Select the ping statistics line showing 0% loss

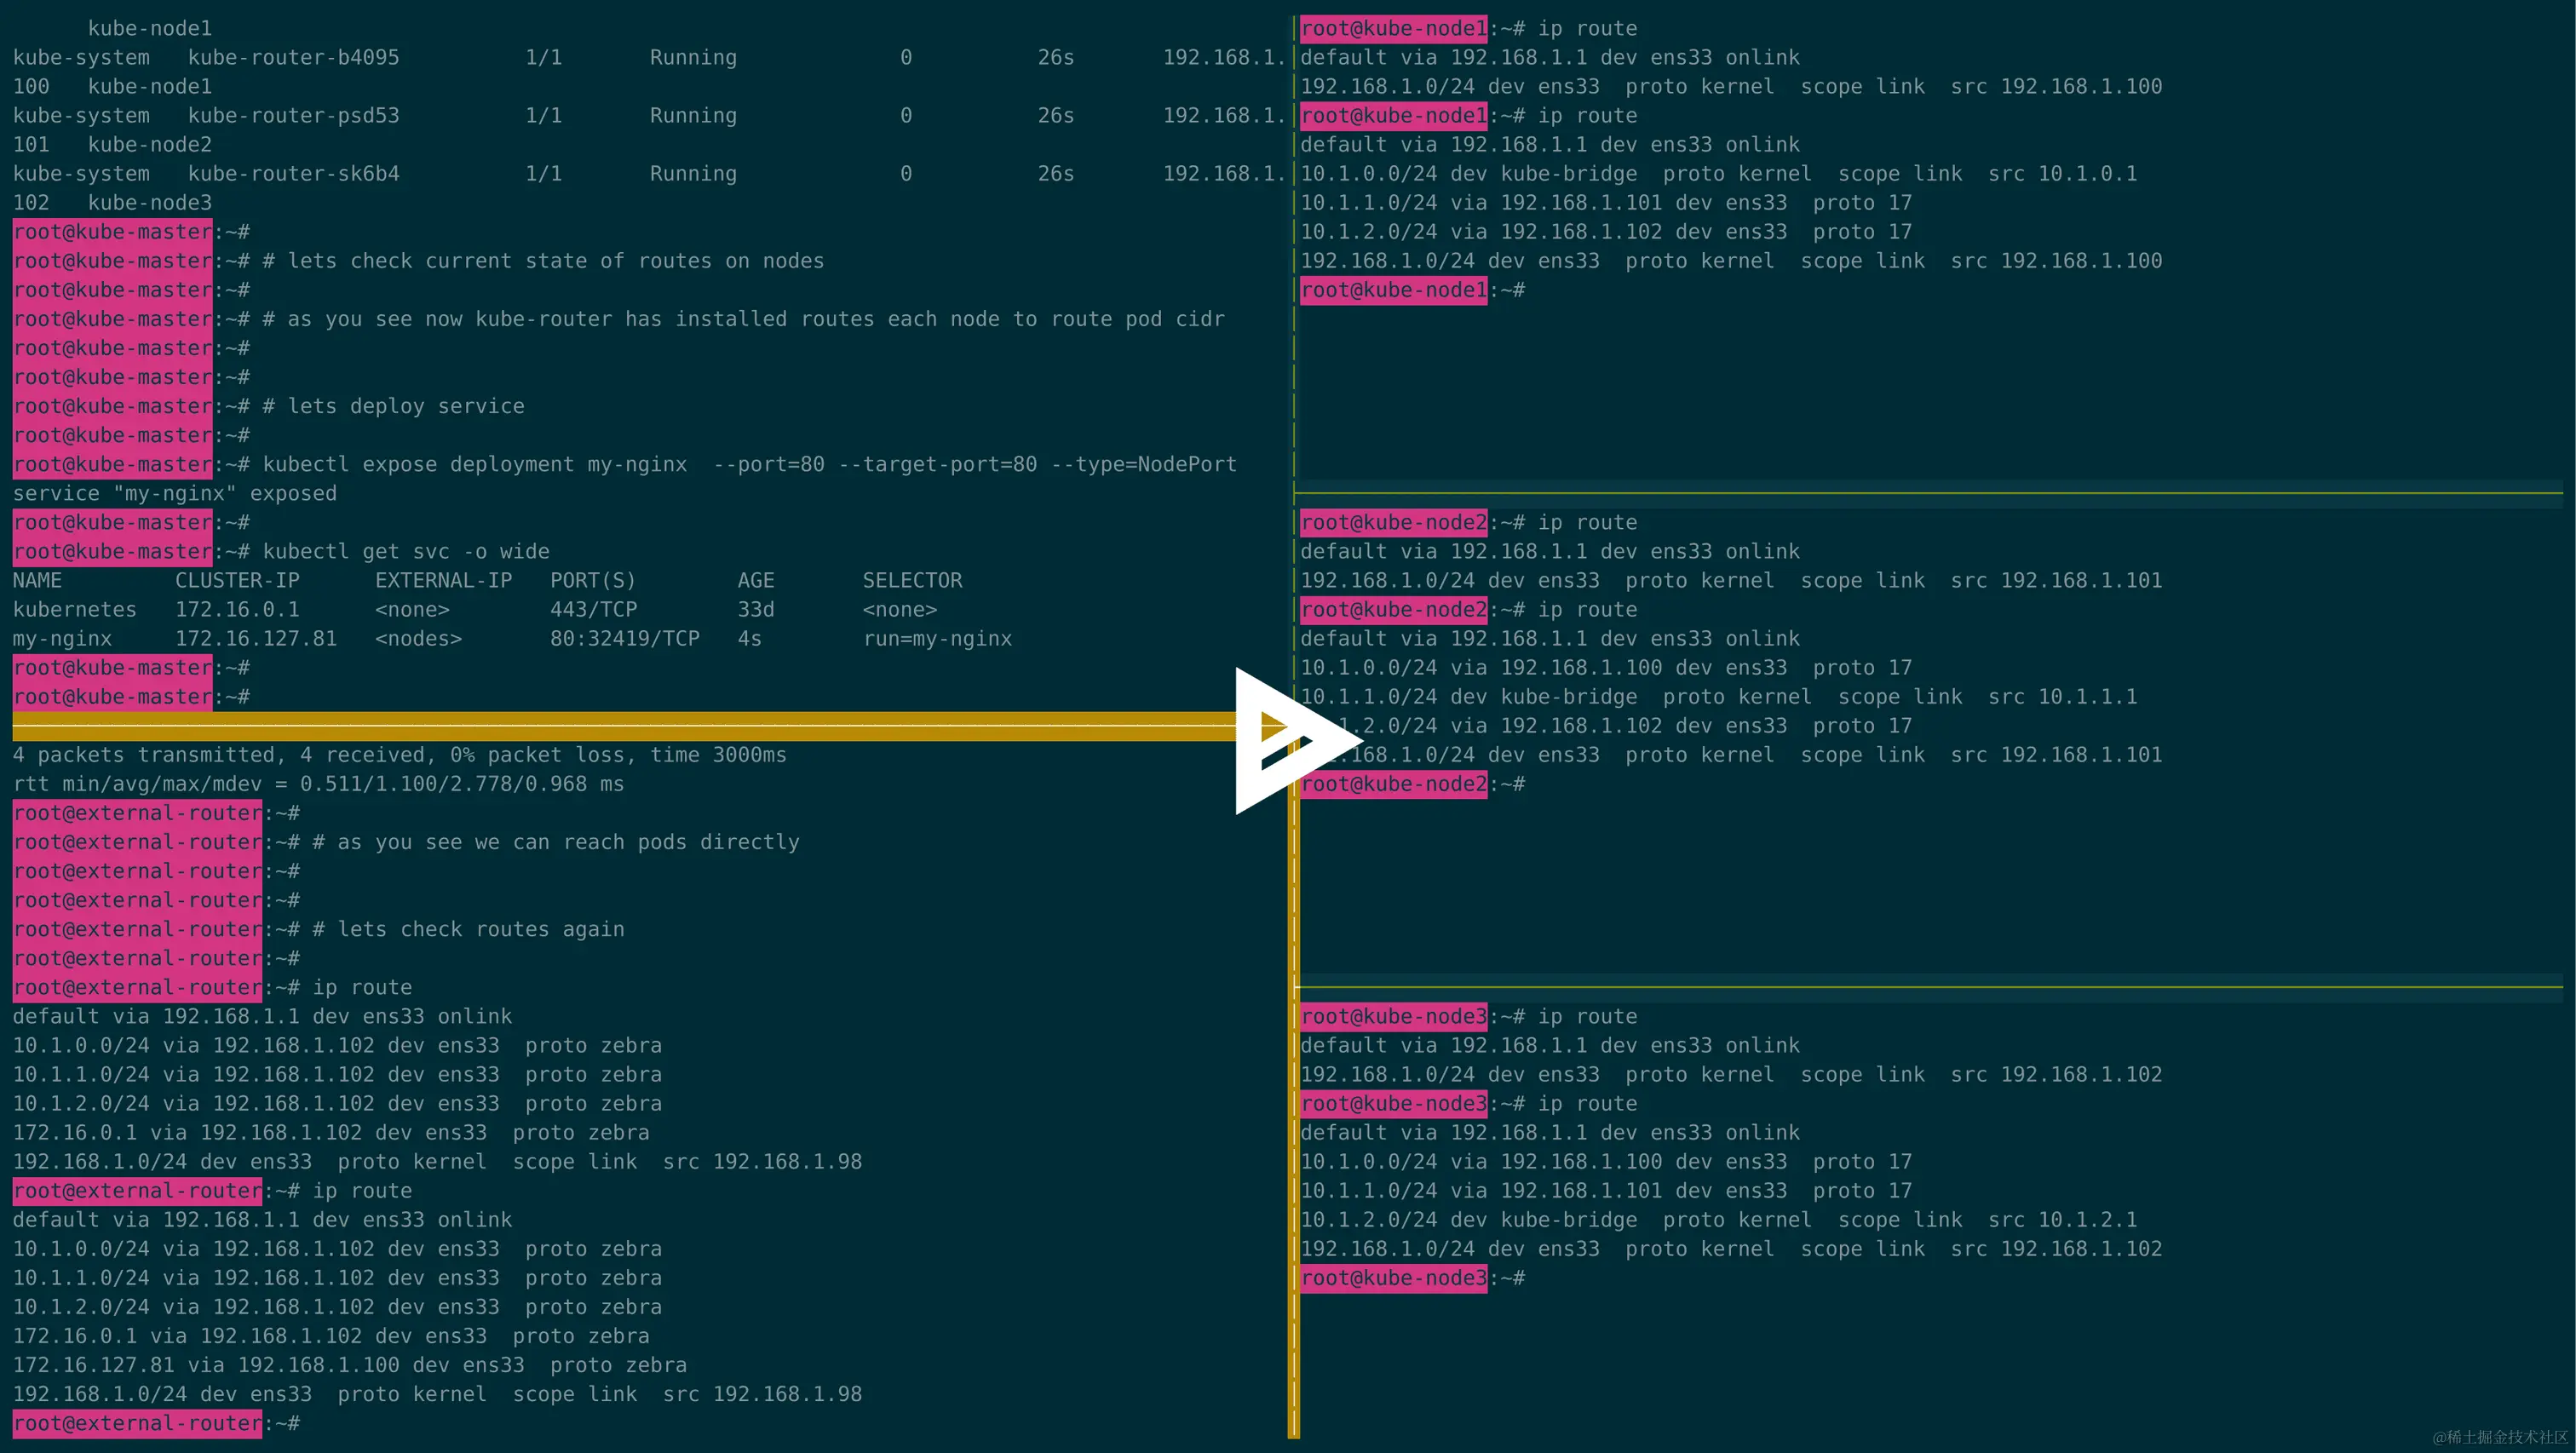pyautogui.click(x=399, y=755)
